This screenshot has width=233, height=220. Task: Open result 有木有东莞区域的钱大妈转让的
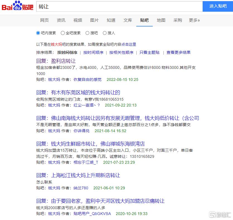pos(78,93)
